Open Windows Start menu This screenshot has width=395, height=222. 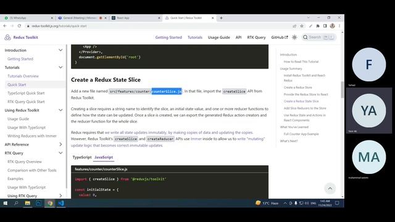click(6, 203)
